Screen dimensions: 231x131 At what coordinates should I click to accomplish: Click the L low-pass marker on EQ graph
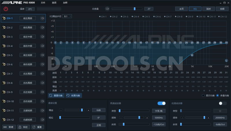point(226,61)
